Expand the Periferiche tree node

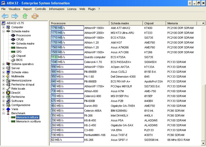3,97
